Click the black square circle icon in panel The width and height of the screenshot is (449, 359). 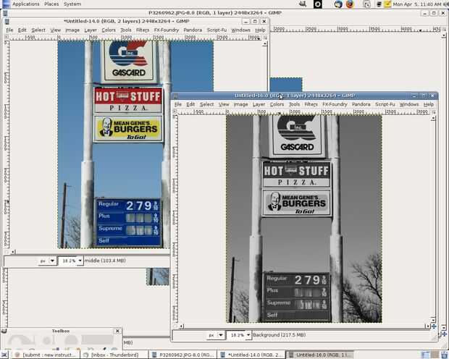point(318,4)
